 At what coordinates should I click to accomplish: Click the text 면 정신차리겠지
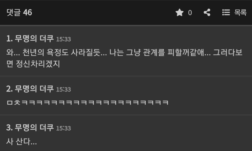(x=33, y=64)
